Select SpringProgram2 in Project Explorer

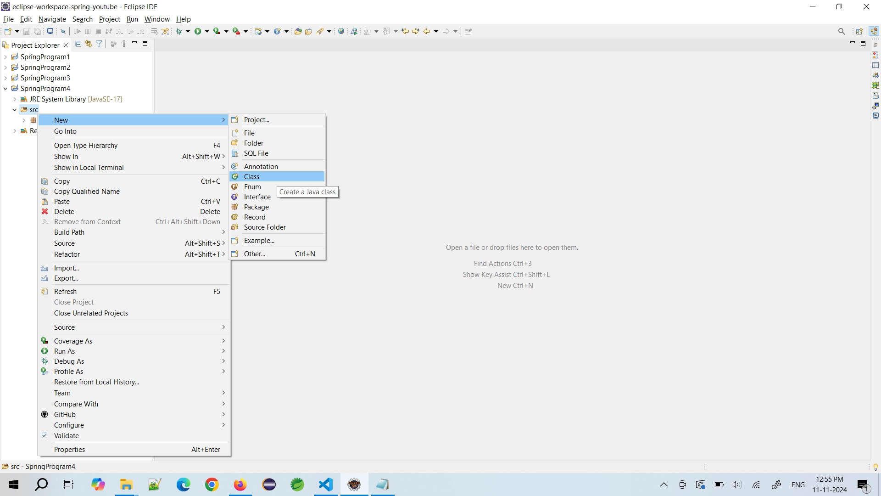[45, 68]
